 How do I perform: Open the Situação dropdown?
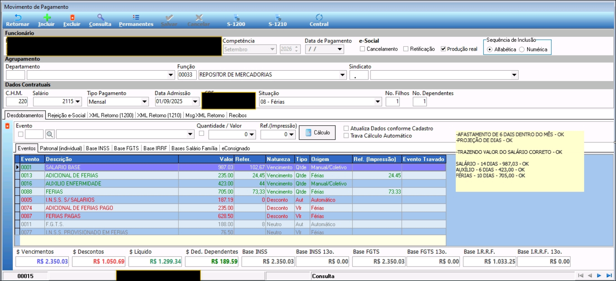pos(378,102)
